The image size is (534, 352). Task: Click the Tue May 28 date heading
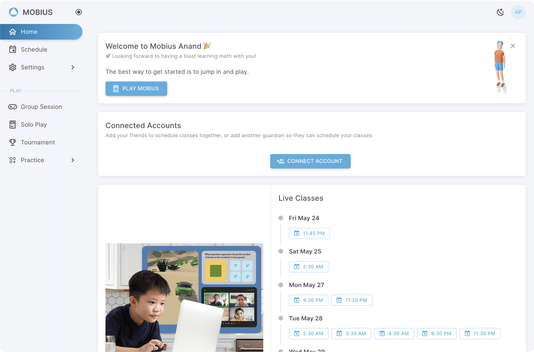click(x=306, y=318)
